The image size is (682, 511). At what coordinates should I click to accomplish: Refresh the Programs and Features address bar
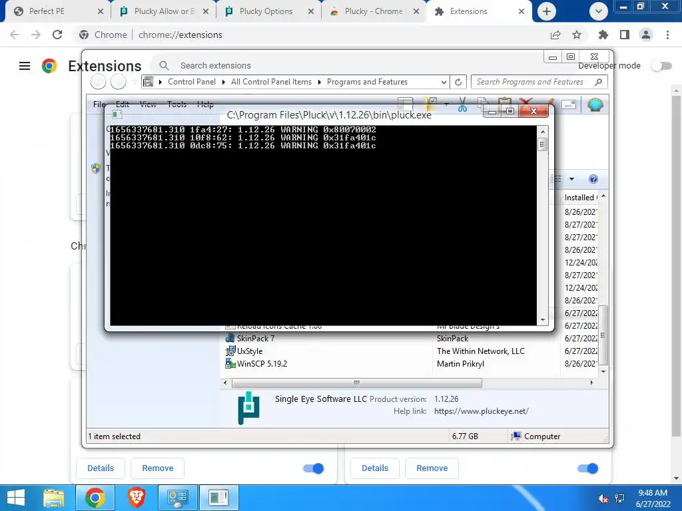click(x=458, y=82)
